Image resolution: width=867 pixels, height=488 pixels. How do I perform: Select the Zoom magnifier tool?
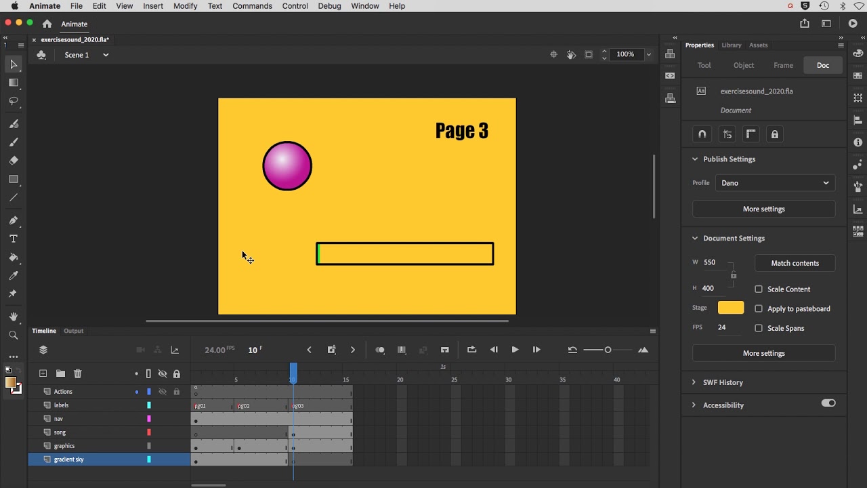coord(14,335)
